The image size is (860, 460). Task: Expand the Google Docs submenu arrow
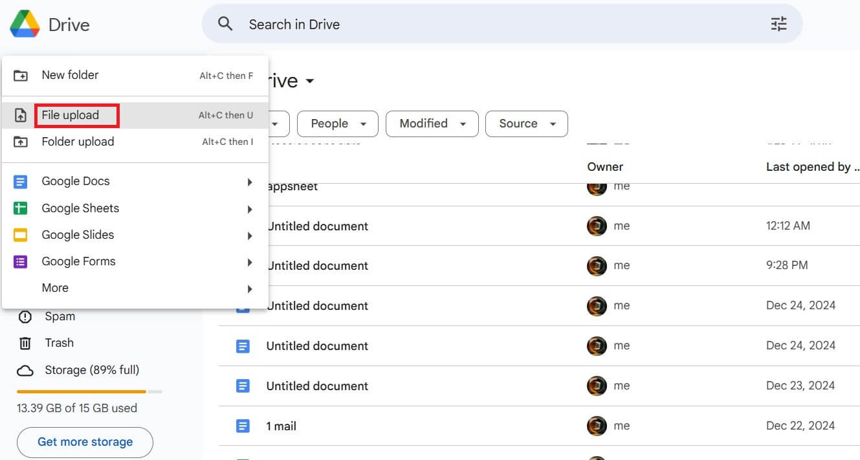[x=250, y=182]
